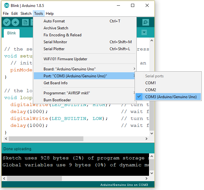
Task: Choose Archive Sketch menu item
Action: point(85,28)
